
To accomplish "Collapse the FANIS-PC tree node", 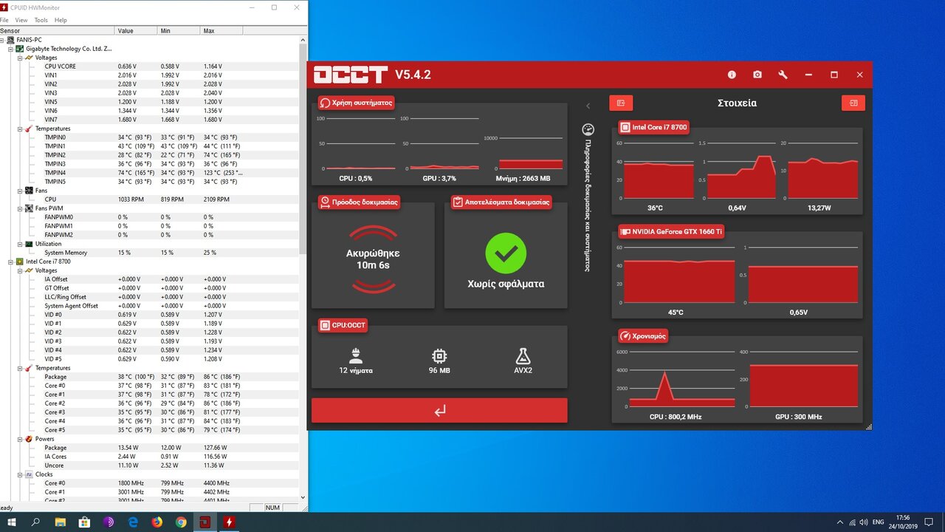I will click(2, 40).
